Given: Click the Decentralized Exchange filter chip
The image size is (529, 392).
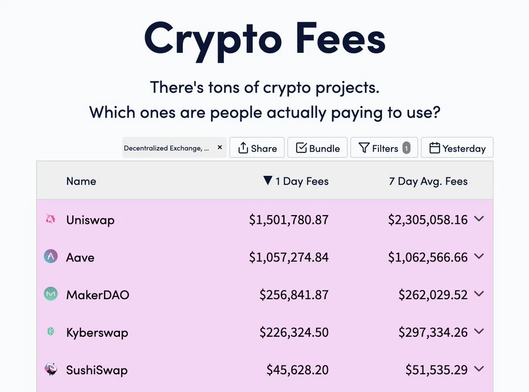Looking at the screenshot, I should [166, 148].
